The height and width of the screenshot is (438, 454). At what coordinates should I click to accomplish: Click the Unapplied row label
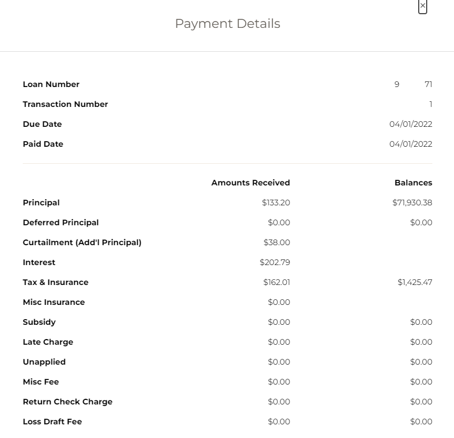point(44,362)
